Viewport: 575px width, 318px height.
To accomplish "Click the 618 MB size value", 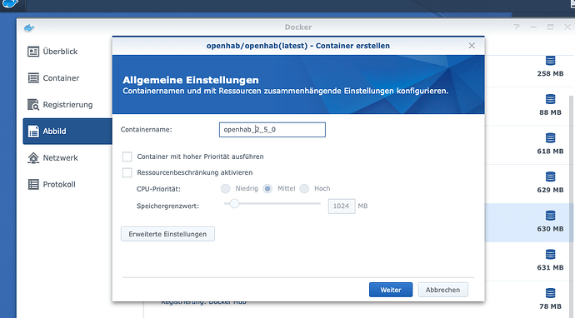I will tap(550, 152).
